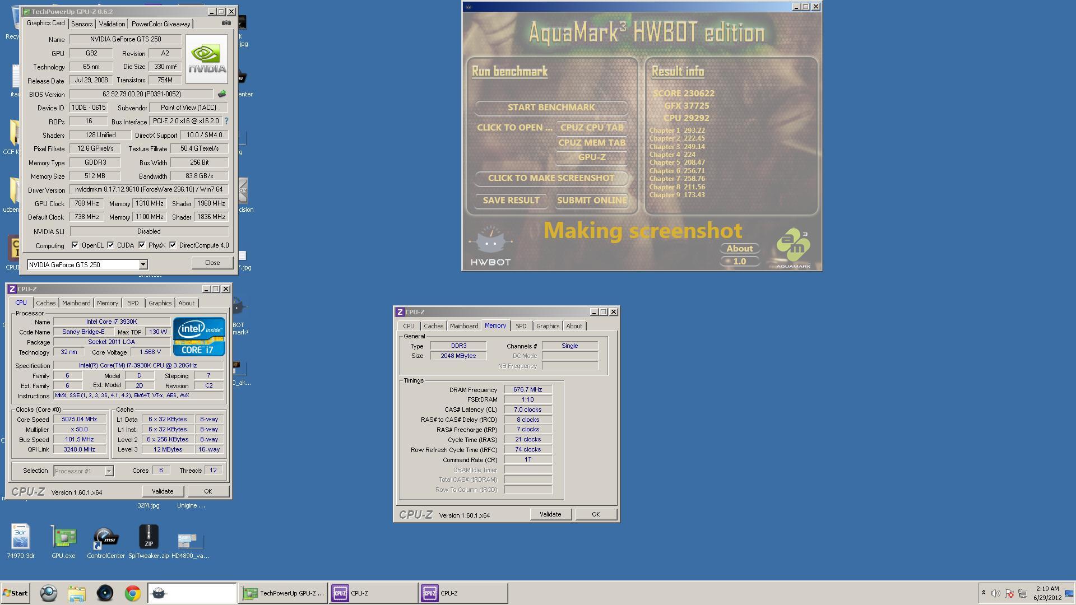Switch to the Sensors tab in GPU-Z
The width and height of the screenshot is (1076, 605).
82,24
